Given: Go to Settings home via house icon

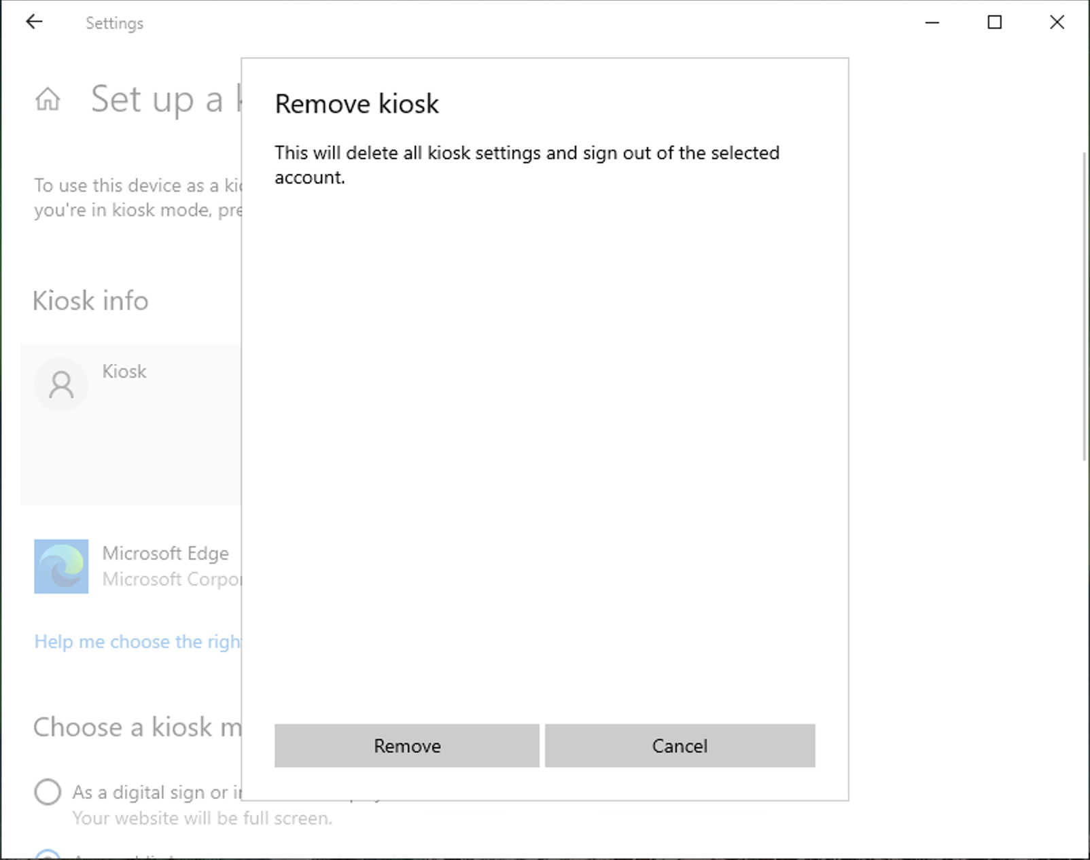Looking at the screenshot, I should tap(48, 100).
